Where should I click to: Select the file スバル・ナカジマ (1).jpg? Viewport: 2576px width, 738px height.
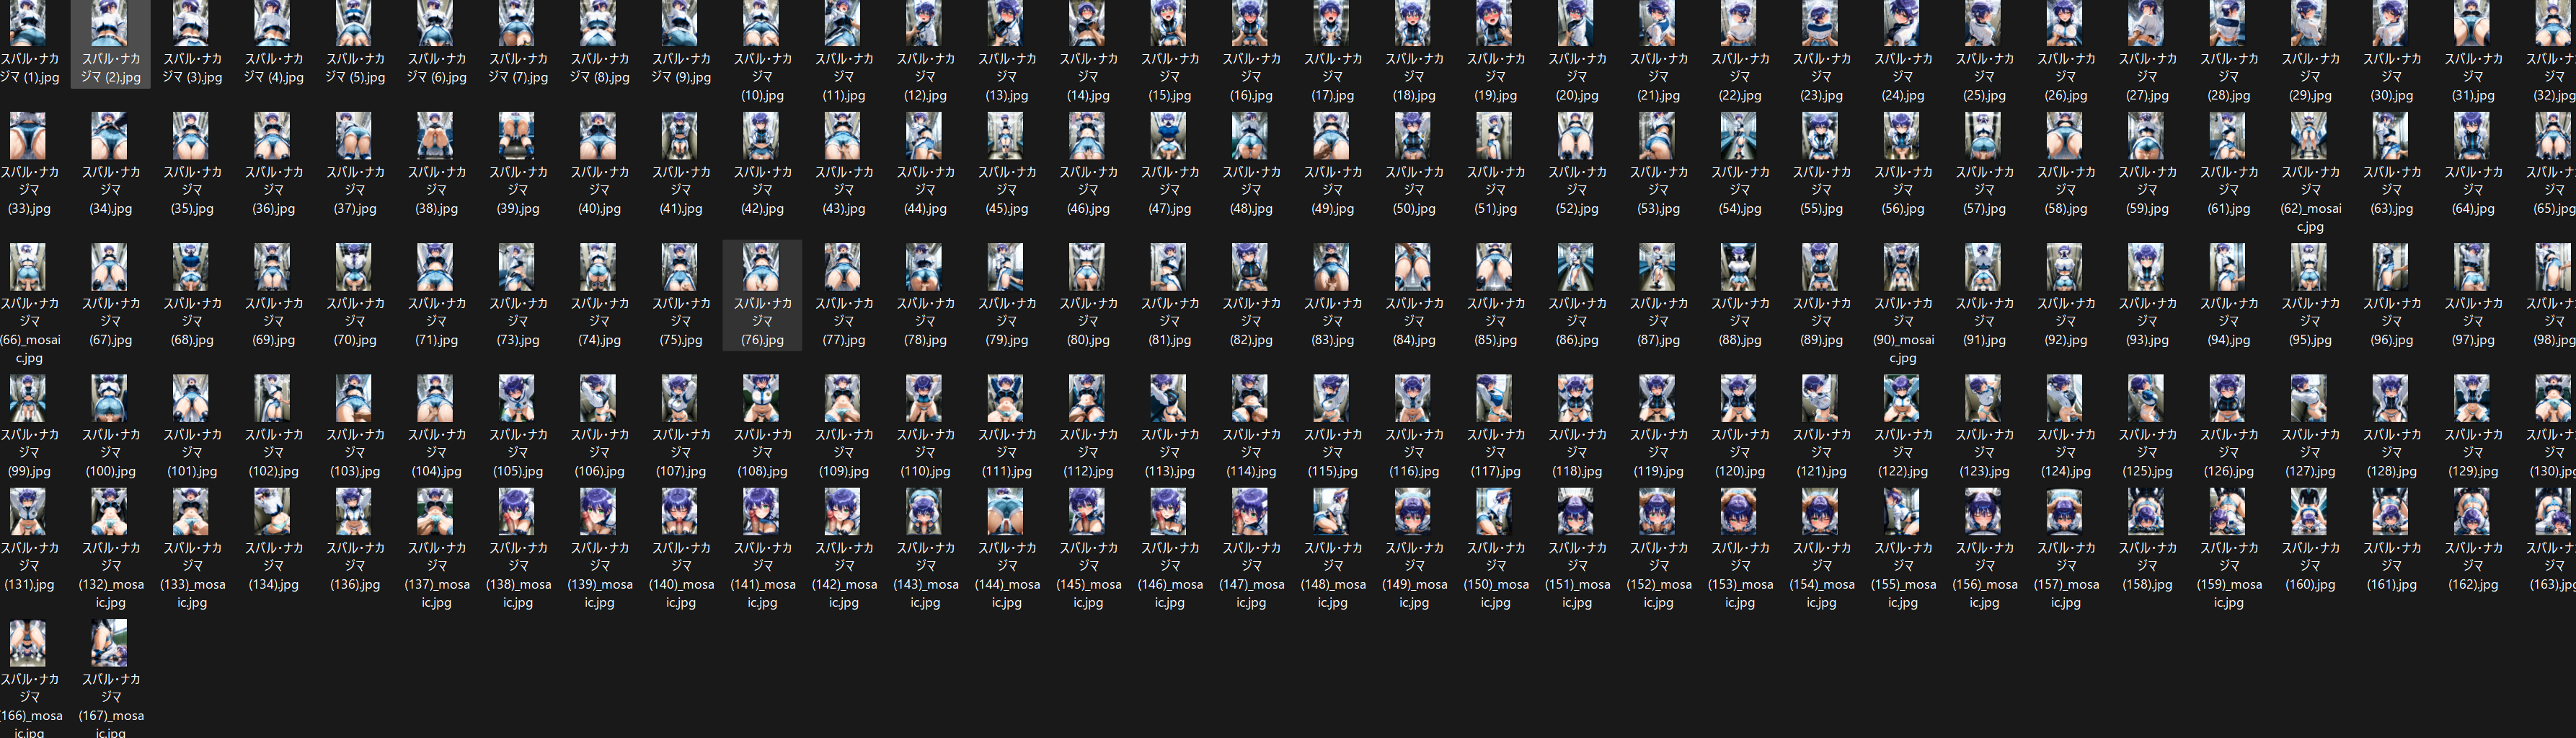[x=29, y=44]
